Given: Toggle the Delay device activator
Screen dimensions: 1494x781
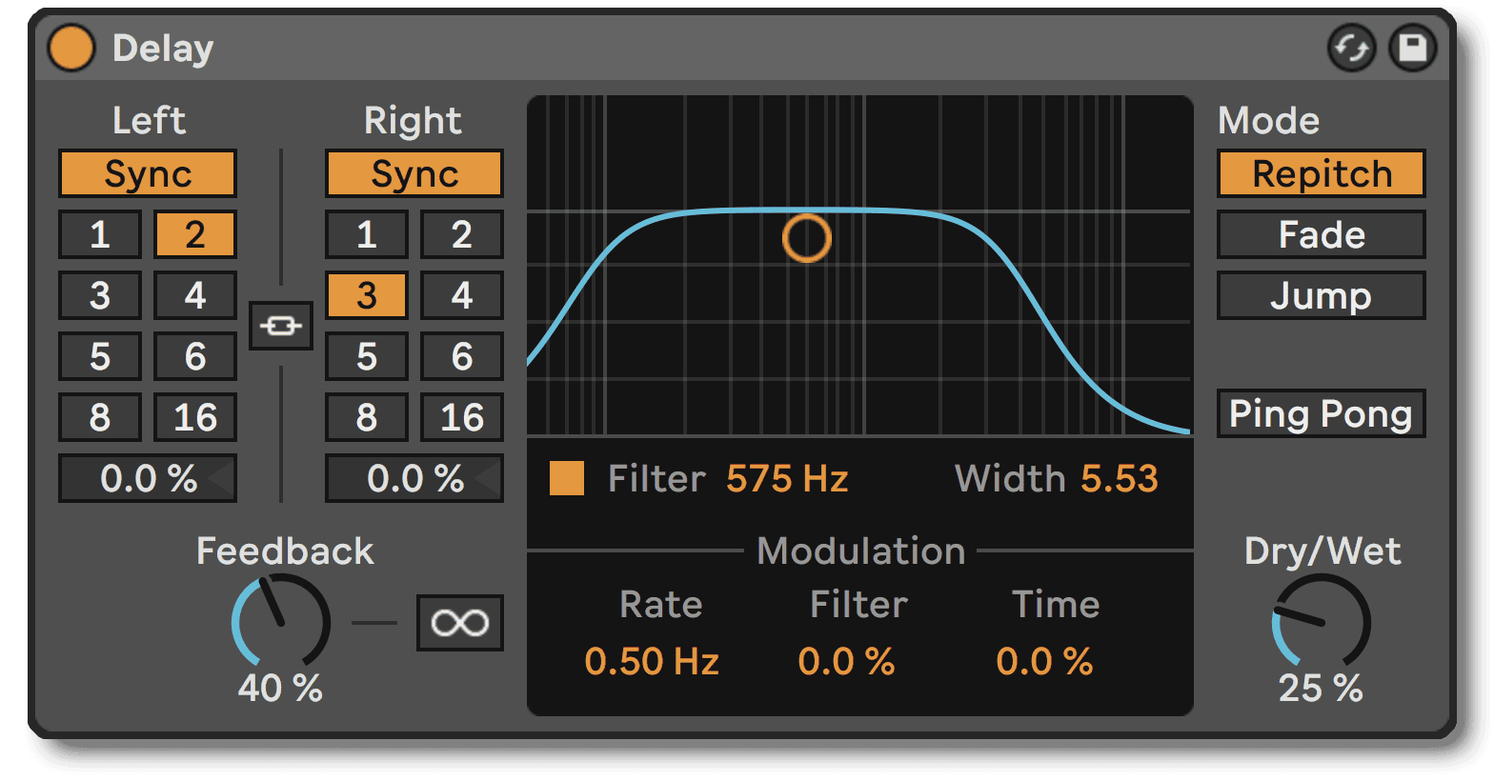Looking at the screenshot, I should coord(71,49).
